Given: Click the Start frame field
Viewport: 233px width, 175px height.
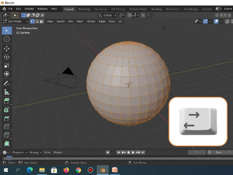Looking at the screenshot, I should tap(223, 152).
